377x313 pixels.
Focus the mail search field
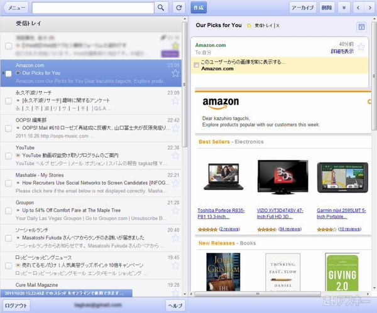click(93, 8)
